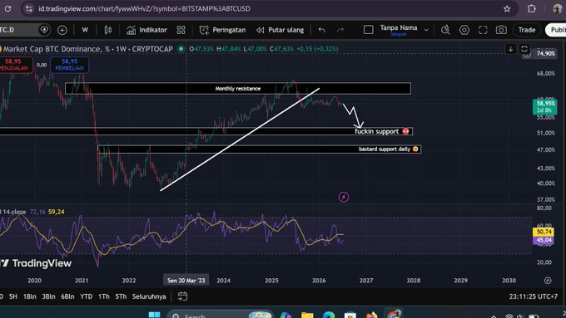Redo the chart action
Viewport: 566px width, 318px height.
tap(340, 30)
